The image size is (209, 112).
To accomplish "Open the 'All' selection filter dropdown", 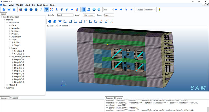I will pyautogui.click(x=108, y=10).
